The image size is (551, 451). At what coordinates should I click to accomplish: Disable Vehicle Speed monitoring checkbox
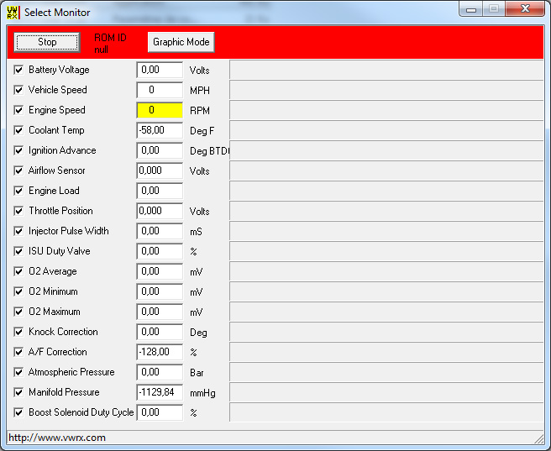(x=18, y=90)
